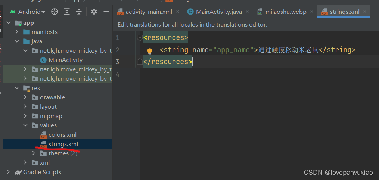Image resolution: width=379 pixels, height=180 pixels.
Task: Close the milaoshu.webp tab
Action: [x=312, y=12]
